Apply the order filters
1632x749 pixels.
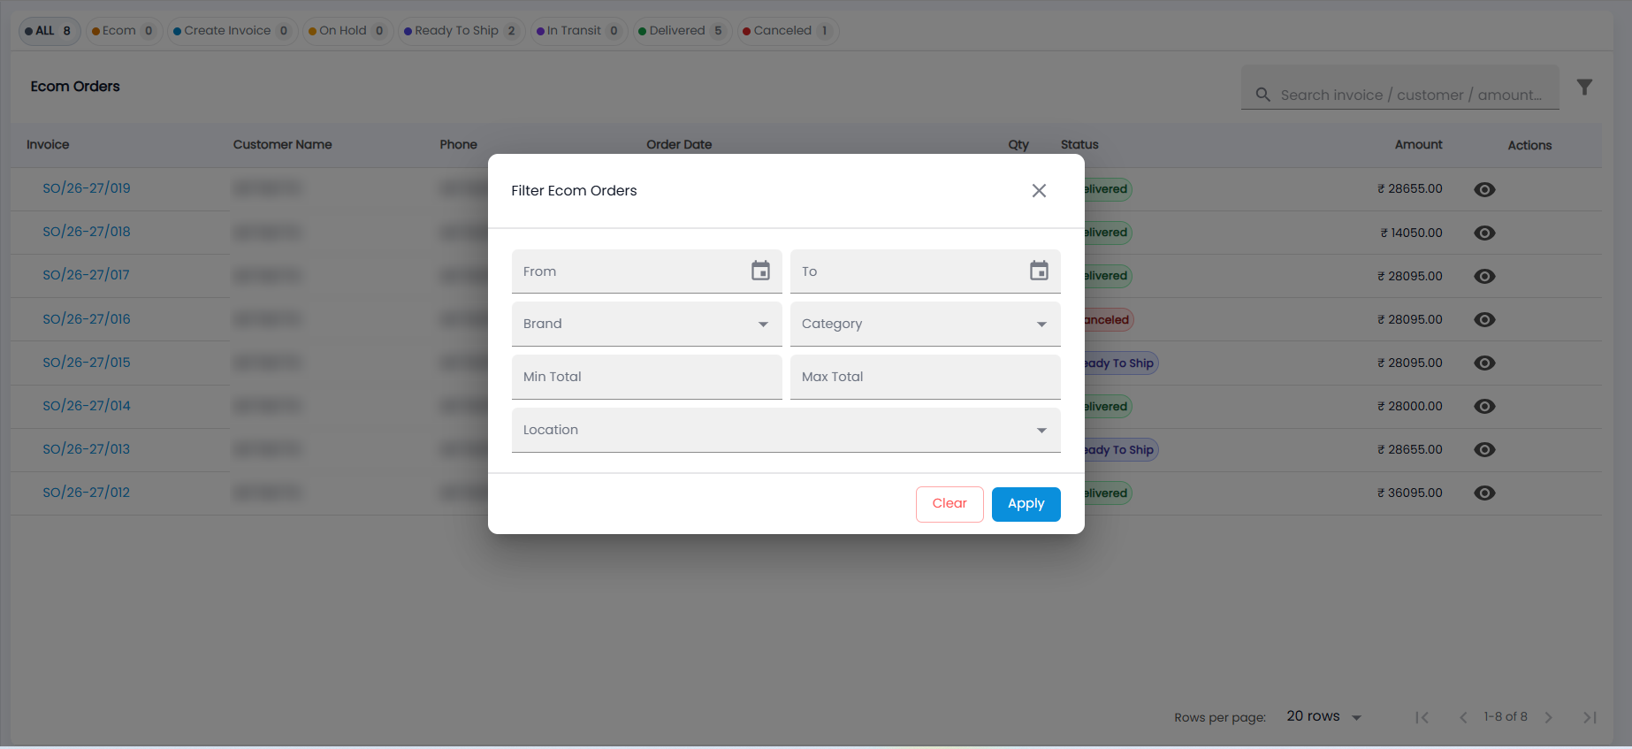click(x=1026, y=504)
